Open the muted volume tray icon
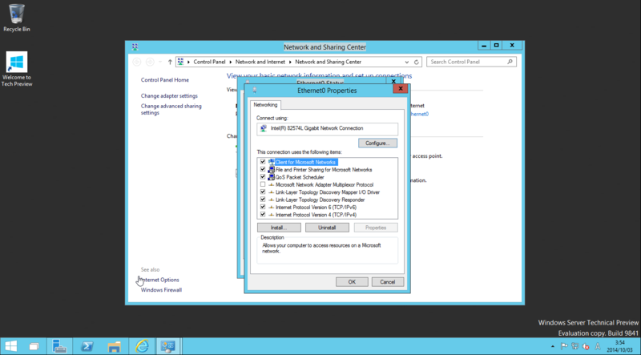The width and height of the screenshot is (641, 355). coord(586,346)
